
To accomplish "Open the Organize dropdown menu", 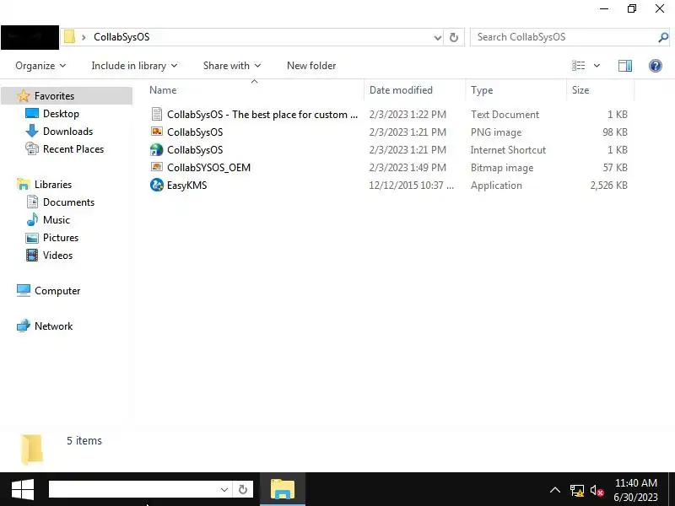I will 40,66.
